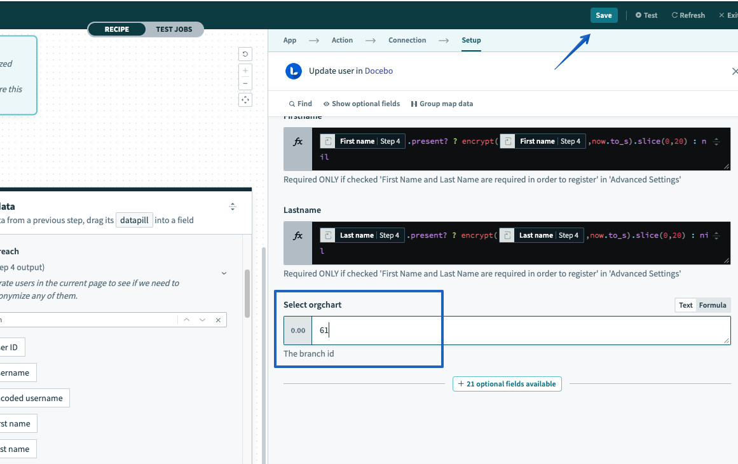
Task: Open Find search in the setup panel
Action: 299,103
